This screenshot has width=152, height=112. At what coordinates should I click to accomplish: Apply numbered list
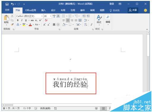click(x=70, y=16)
